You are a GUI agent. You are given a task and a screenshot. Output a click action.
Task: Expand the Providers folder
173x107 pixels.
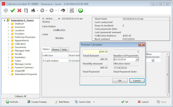click(x=8, y=34)
